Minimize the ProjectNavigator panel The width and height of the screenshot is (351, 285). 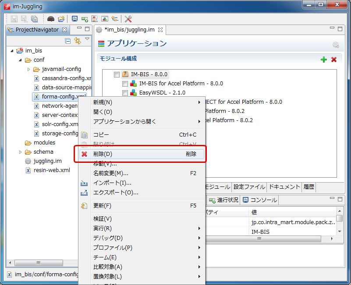(x=79, y=28)
